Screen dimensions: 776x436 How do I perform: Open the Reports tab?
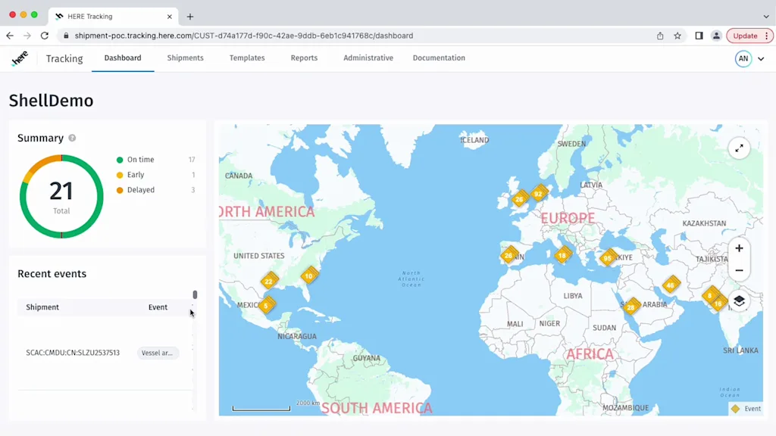coord(304,58)
